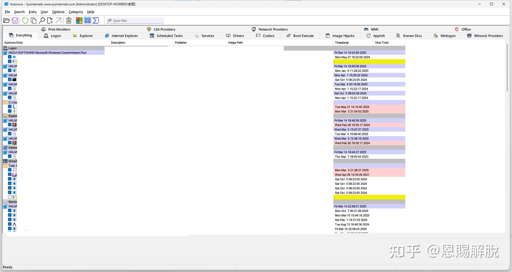
Task: Switch to the Boot Execute tab
Action: [x=300, y=36]
